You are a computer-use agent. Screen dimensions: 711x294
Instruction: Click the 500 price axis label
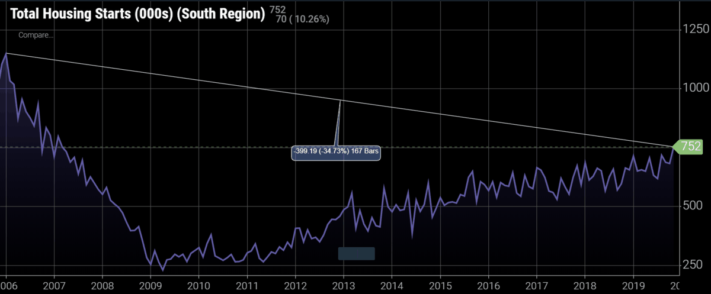[692, 206]
